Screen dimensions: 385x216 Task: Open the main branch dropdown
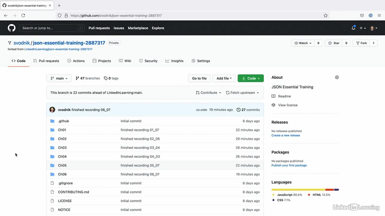click(x=59, y=78)
